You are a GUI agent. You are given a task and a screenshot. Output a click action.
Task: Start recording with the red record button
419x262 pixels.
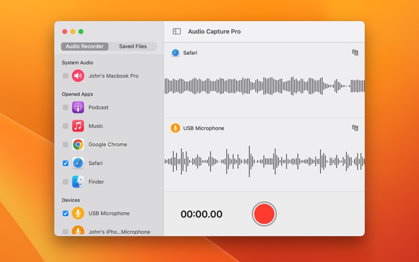point(264,214)
